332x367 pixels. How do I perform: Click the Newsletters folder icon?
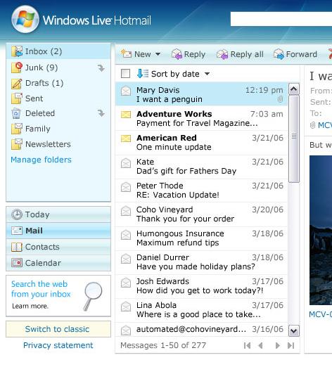point(17,144)
